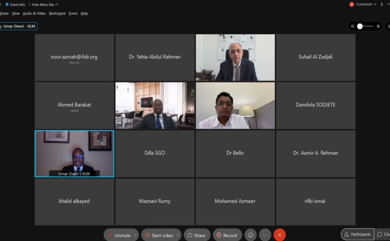Click the zoom in magnifier icon
Screen dimensions: 390x241
[x=379, y=26]
